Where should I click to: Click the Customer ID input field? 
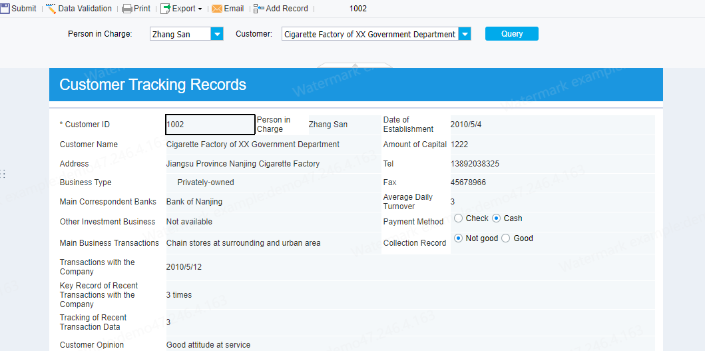[x=210, y=125]
